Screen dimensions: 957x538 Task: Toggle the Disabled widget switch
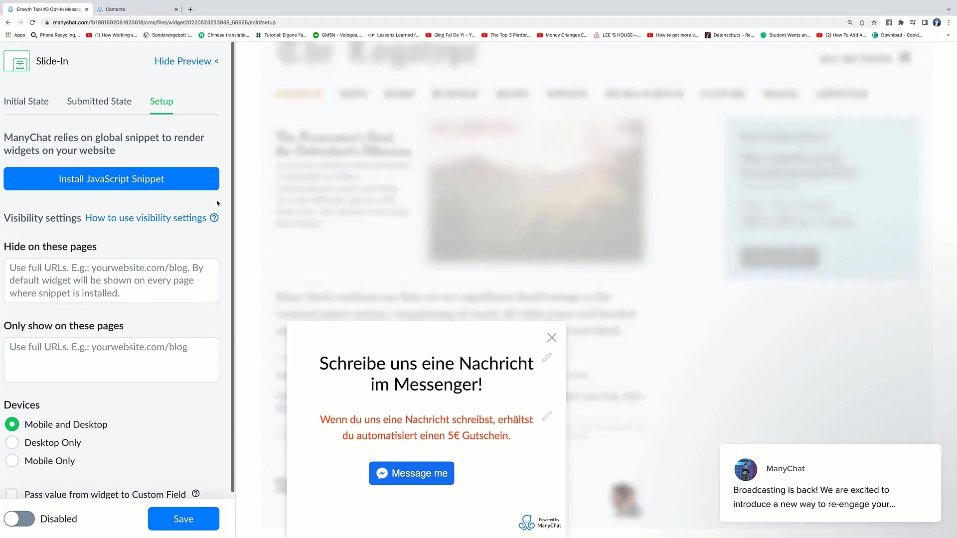point(19,519)
